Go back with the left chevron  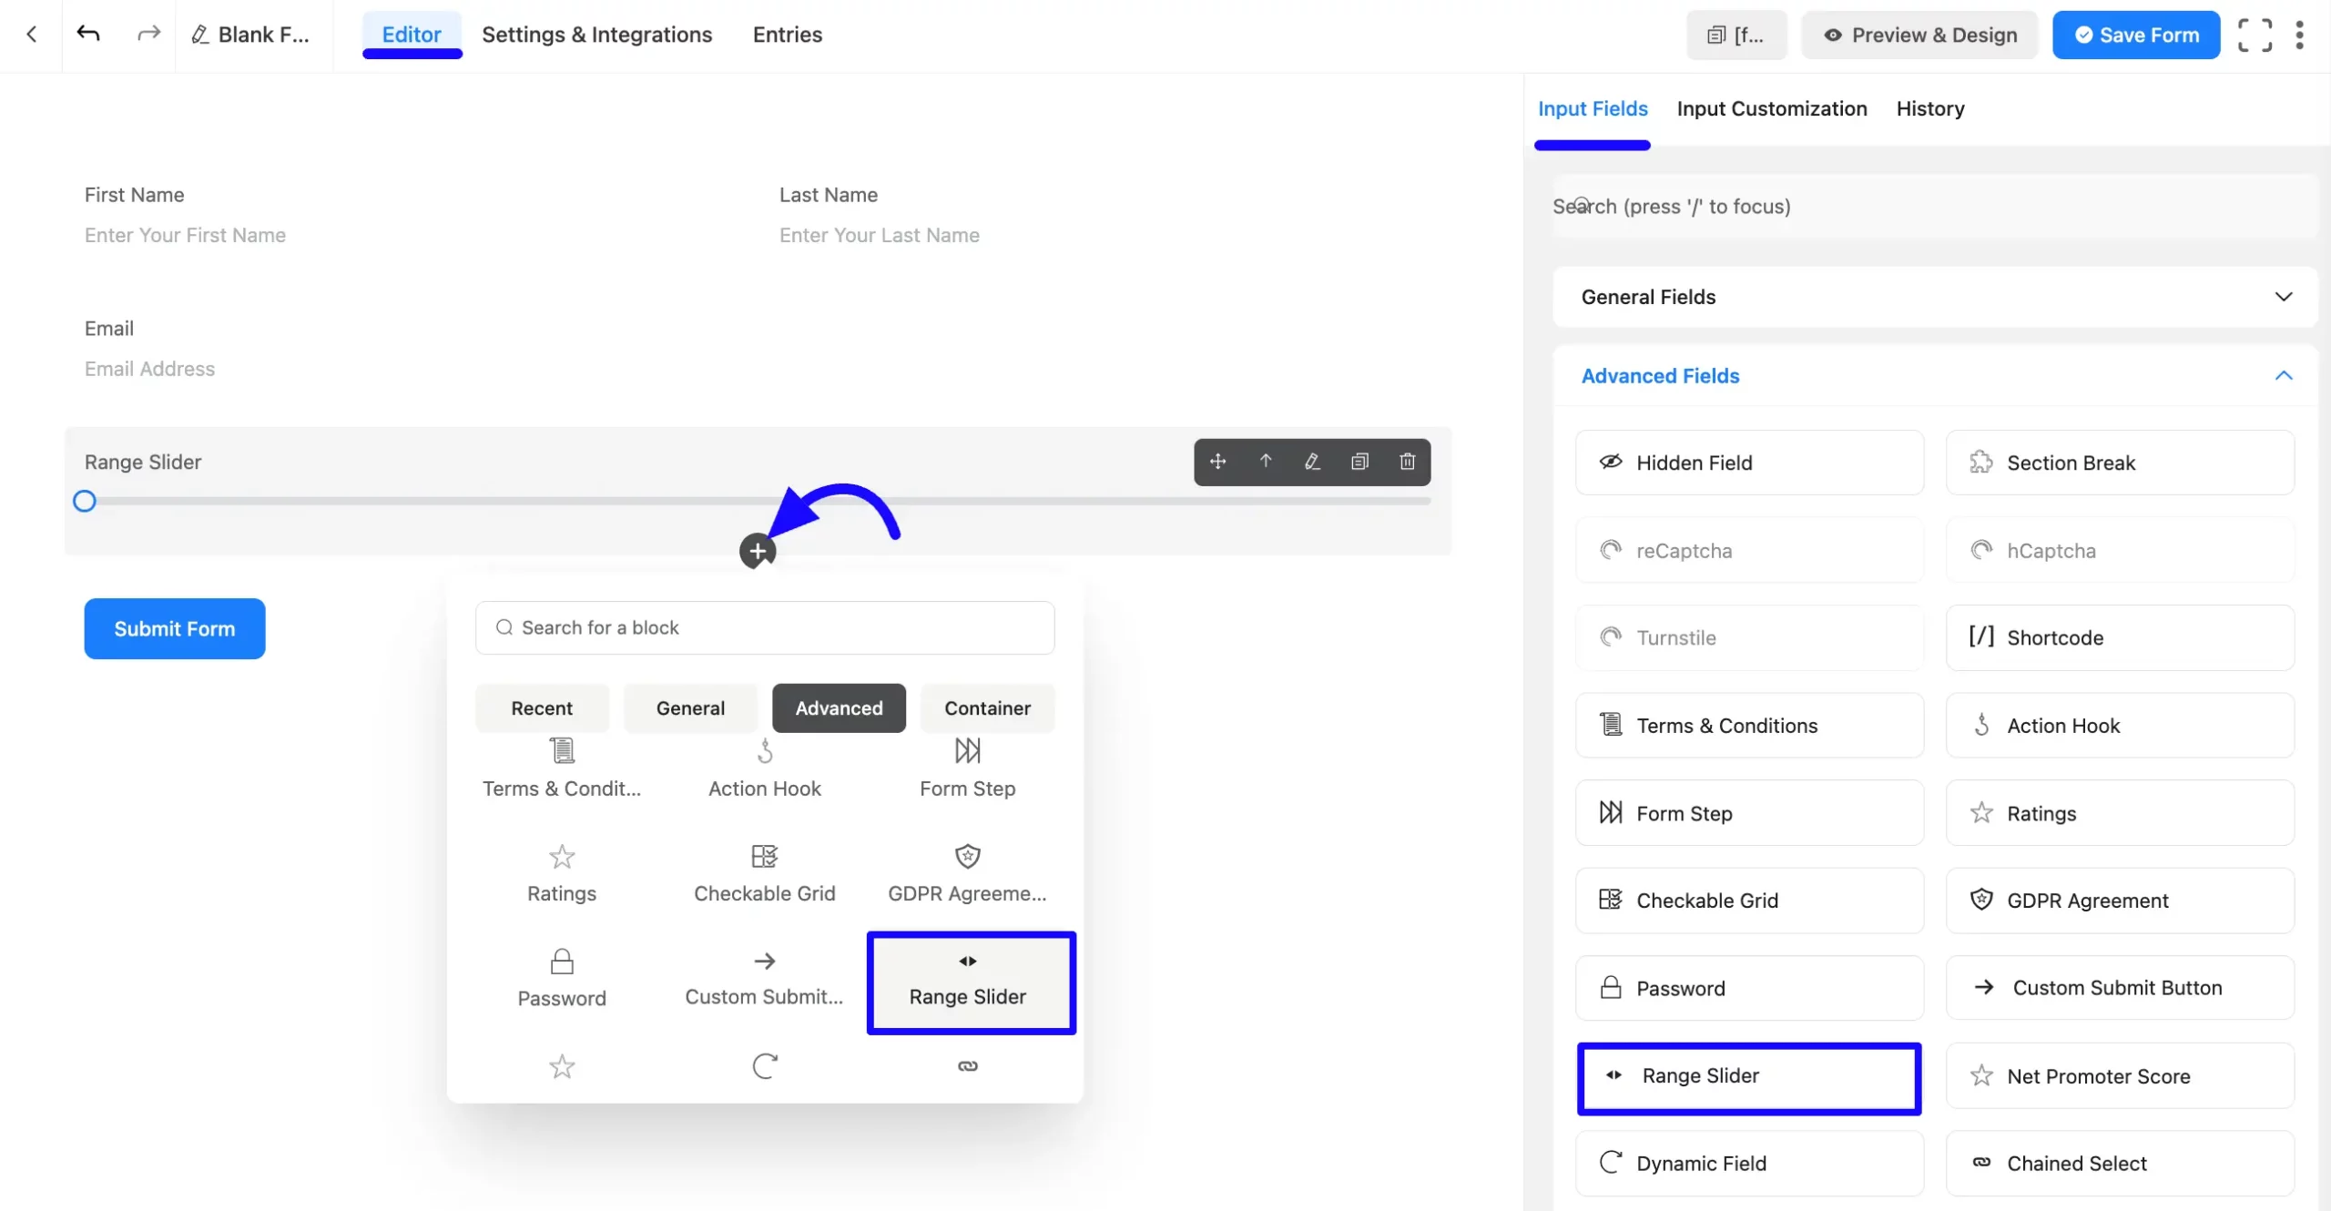[x=32, y=35]
